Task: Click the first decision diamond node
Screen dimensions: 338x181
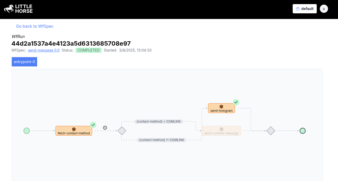Action: 122,131
